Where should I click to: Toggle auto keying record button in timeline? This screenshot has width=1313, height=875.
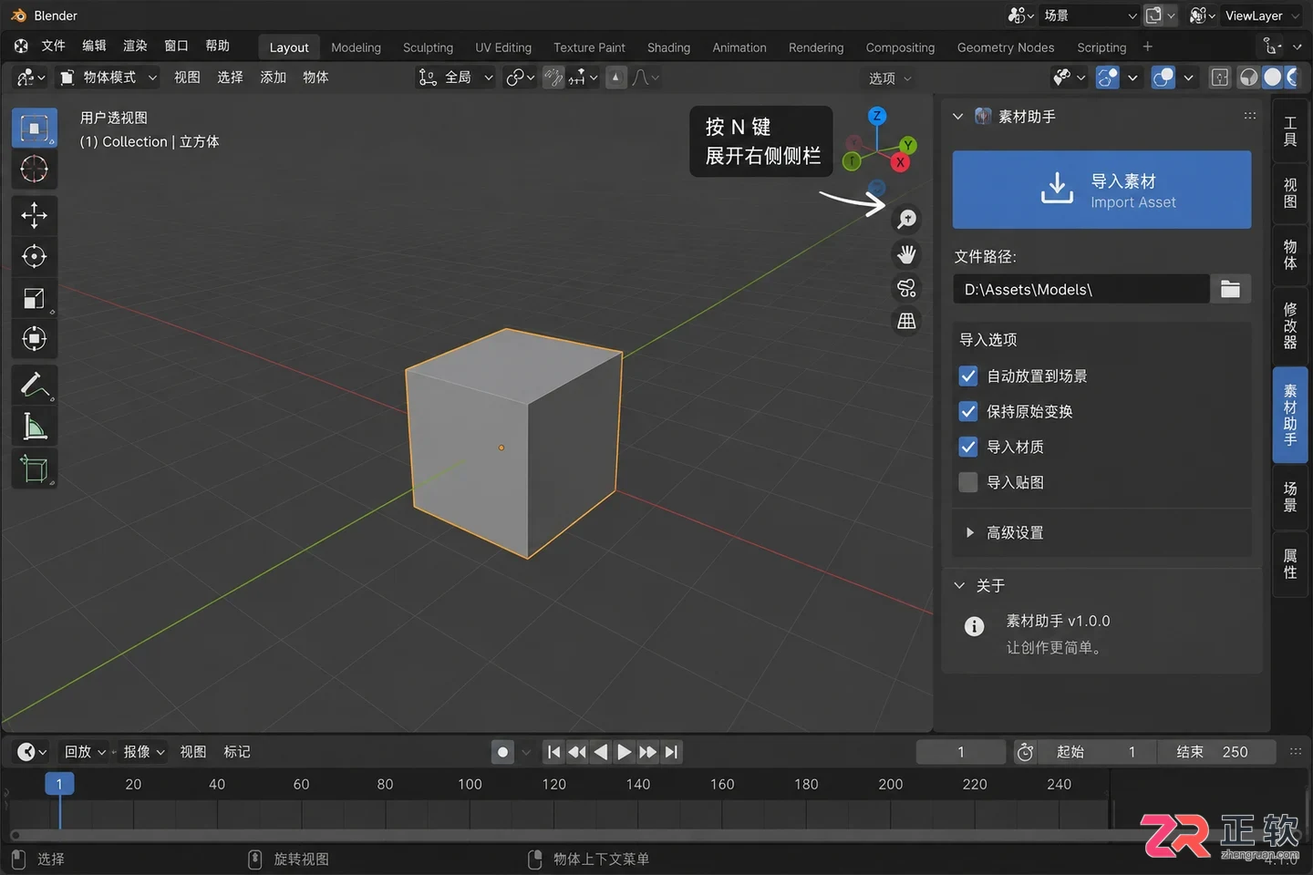coord(502,752)
